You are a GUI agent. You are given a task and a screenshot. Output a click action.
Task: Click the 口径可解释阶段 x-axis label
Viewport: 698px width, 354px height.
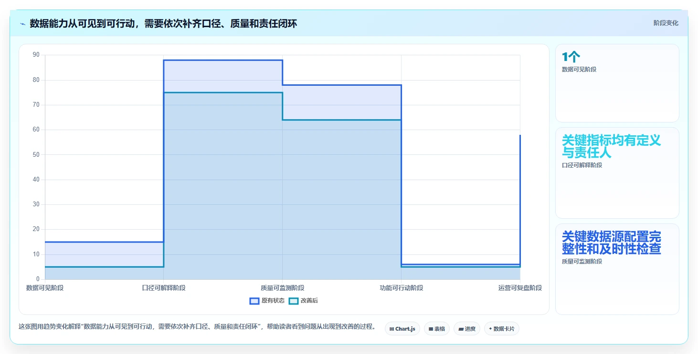(x=164, y=288)
